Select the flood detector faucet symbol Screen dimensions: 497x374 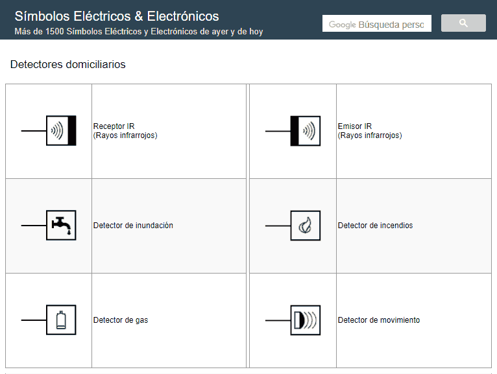click(x=61, y=226)
